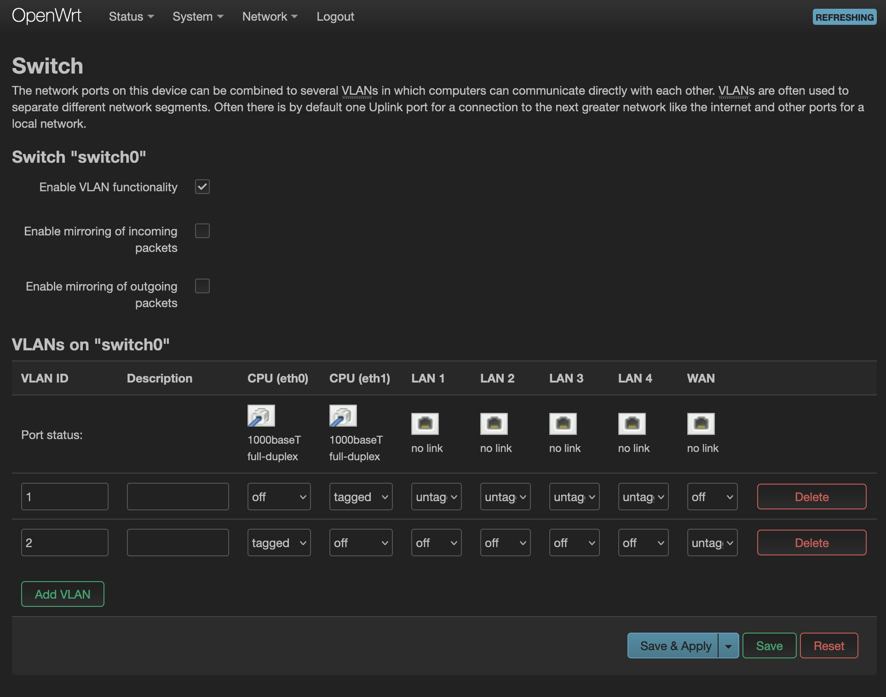
Task: Disable VLAN functionality checkbox
Action: coord(202,187)
